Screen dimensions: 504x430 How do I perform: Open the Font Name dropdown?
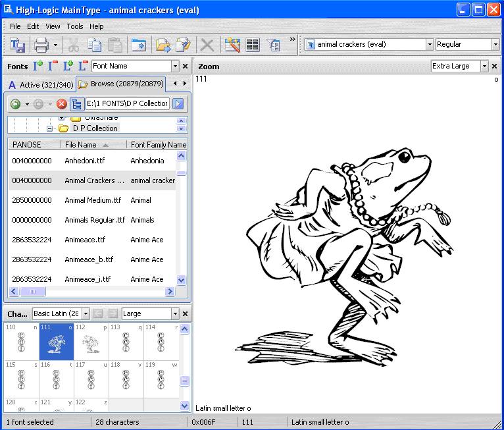(x=175, y=67)
